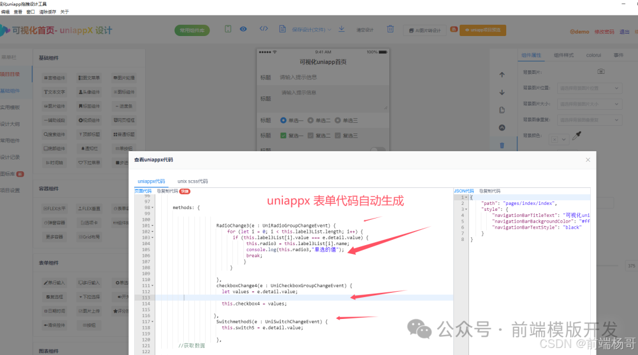The width and height of the screenshot is (638, 355).
Task: Add the 日期时间 form component
Action: tap(54, 311)
